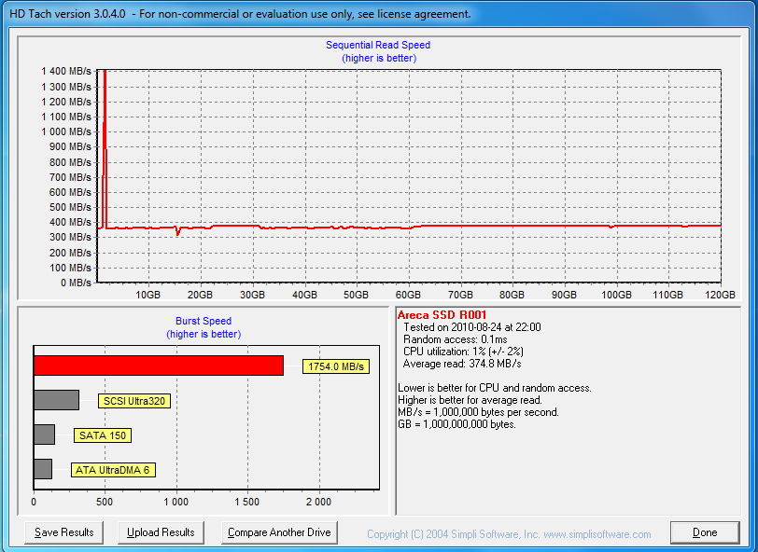Screen dimensions: 758x552
Task: Click the 1754.0 MB/s burst label
Action: click(x=336, y=366)
